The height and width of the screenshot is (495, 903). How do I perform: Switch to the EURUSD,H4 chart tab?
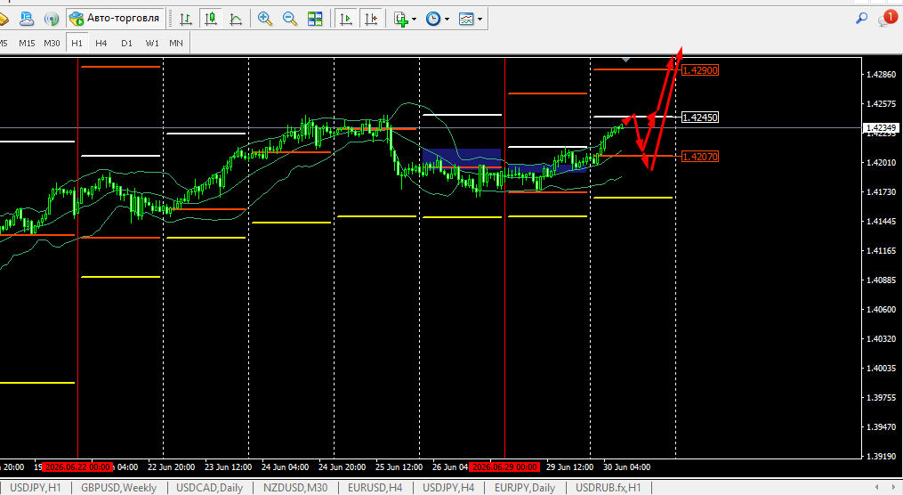375,488
